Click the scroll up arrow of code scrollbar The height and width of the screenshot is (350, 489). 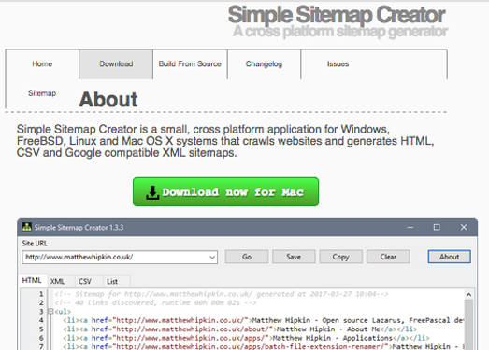tap(468, 294)
